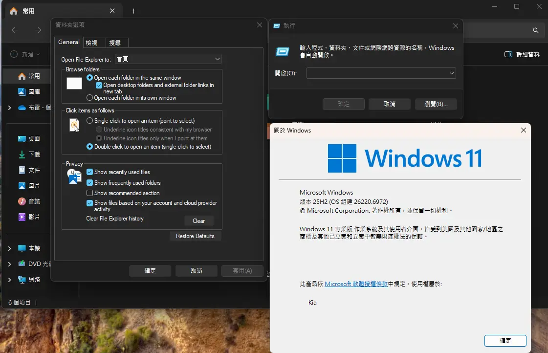
Task: Click the back arrow in File Explorer
Action: [x=15, y=30]
